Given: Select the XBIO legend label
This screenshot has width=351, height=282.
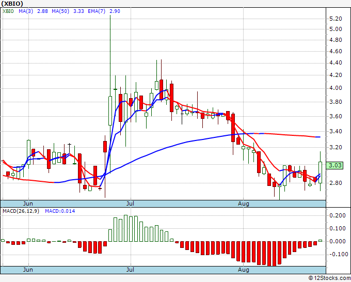Looking at the screenshot, I should click(8, 11).
